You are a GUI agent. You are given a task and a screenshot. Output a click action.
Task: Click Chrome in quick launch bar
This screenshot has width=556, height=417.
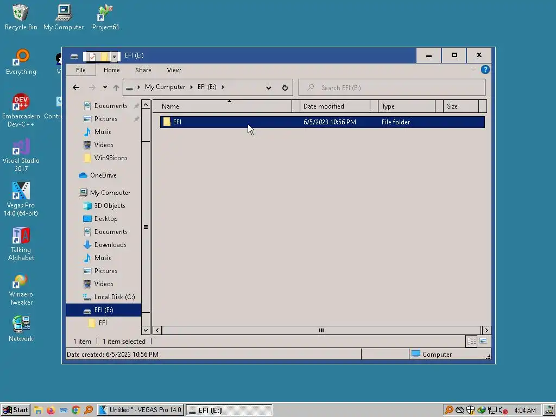(75, 410)
